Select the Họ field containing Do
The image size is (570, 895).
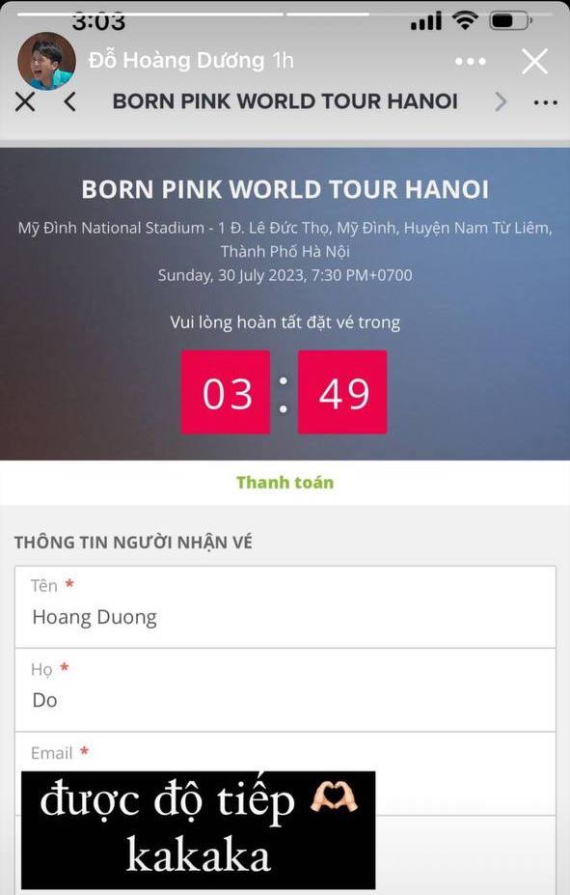click(x=285, y=689)
